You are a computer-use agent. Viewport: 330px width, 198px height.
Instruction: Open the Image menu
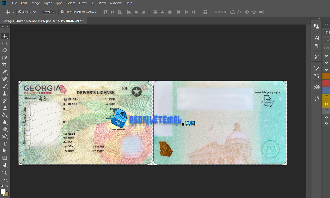coord(35,3)
